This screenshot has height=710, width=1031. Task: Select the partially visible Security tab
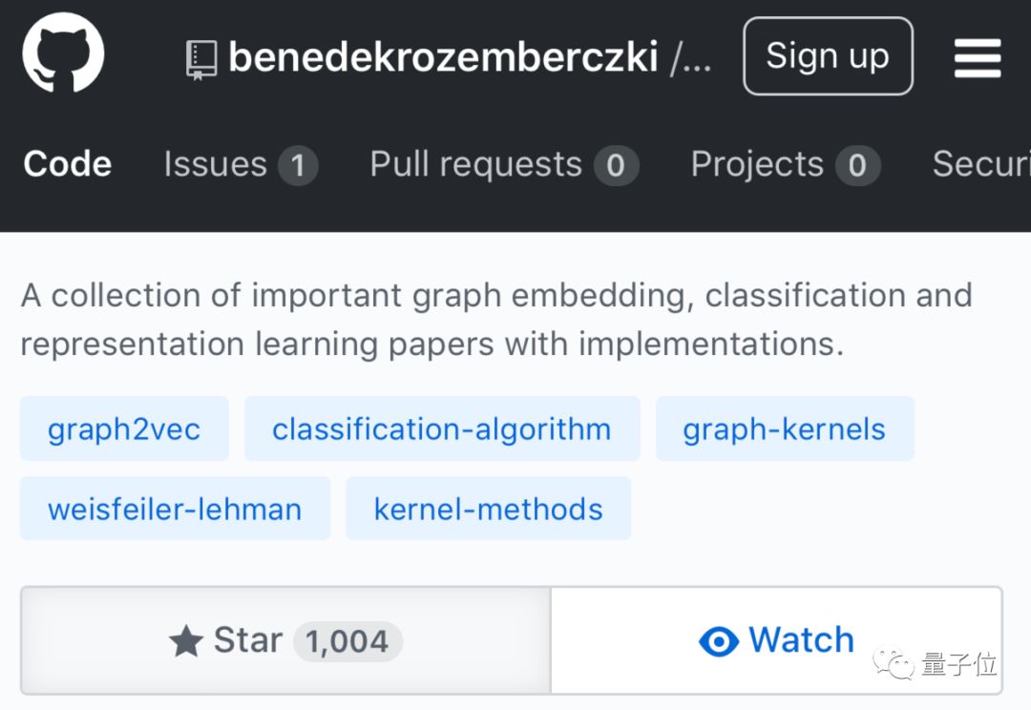tap(983, 164)
